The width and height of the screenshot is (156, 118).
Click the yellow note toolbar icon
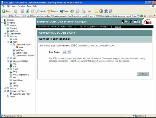(96, 11)
